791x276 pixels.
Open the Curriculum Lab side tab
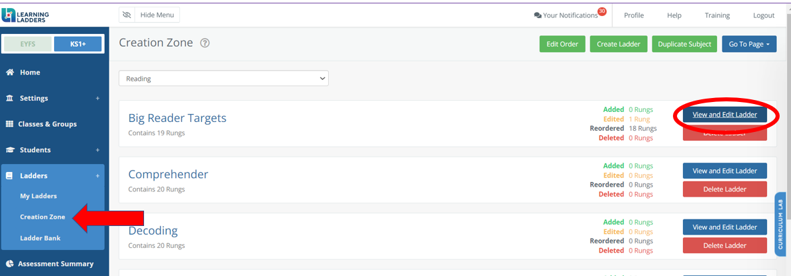tap(780, 224)
